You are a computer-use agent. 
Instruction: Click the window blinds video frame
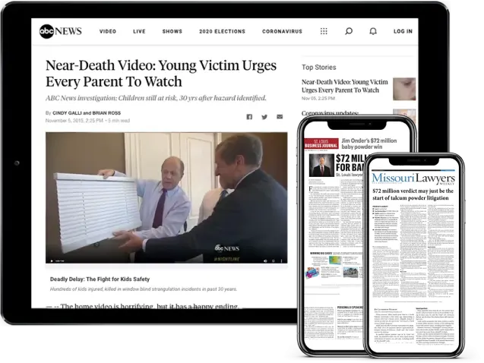[x=166, y=197]
